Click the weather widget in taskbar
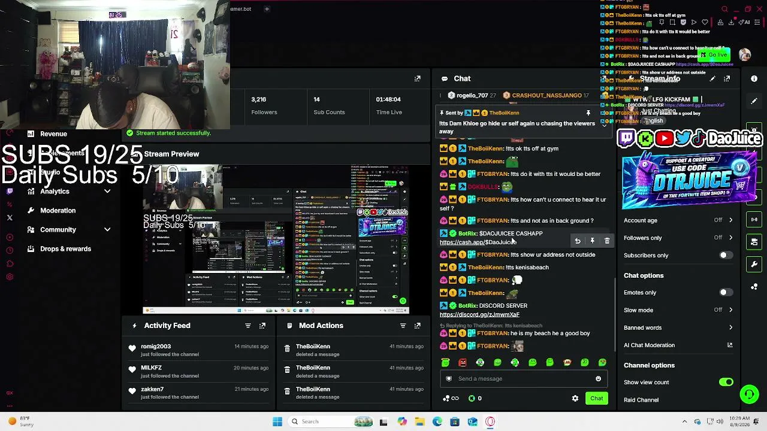 22,421
